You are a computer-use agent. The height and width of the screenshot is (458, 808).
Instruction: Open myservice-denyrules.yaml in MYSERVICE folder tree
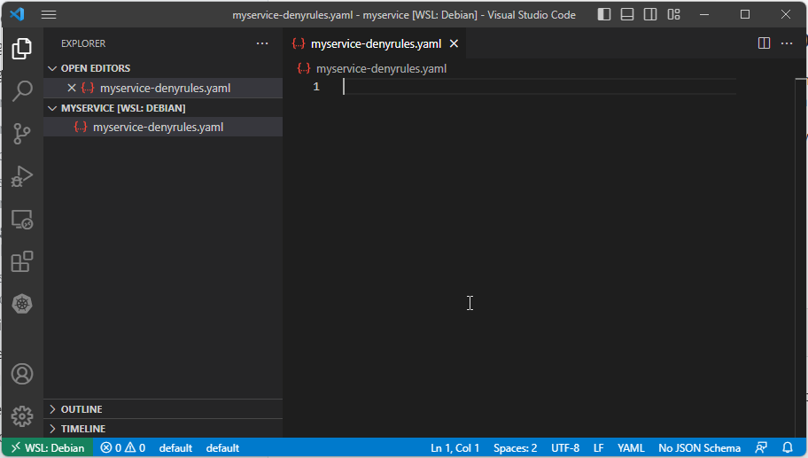[x=158, y=127]
